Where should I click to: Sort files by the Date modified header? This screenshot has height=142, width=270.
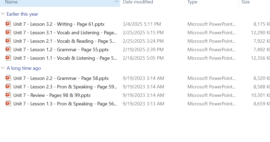point(138,2)
